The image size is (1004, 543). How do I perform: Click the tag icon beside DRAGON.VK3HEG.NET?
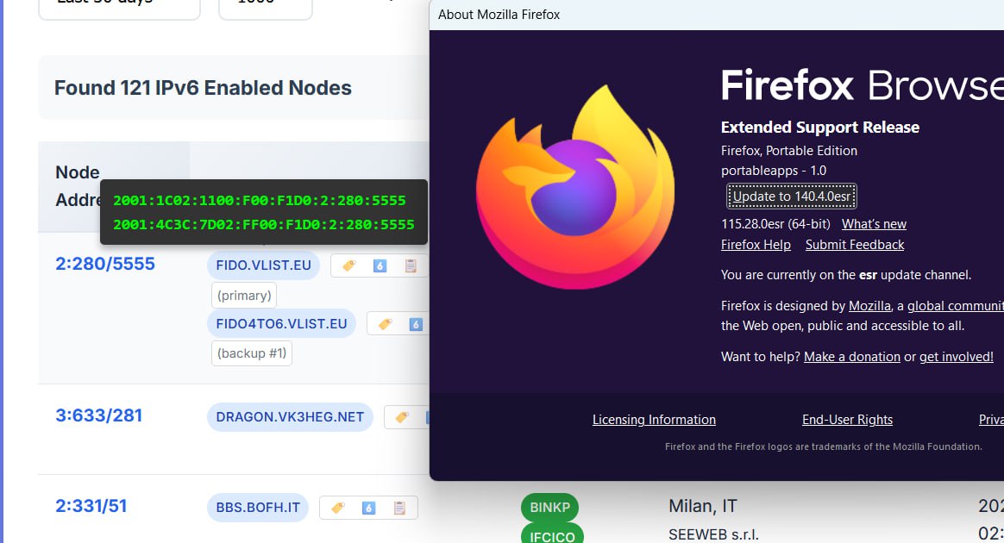coord(402,417)
